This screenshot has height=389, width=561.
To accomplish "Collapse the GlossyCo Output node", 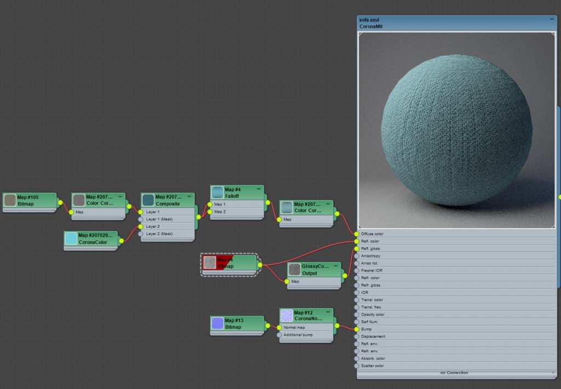I will pyautogui.click(x=336, y=266).
